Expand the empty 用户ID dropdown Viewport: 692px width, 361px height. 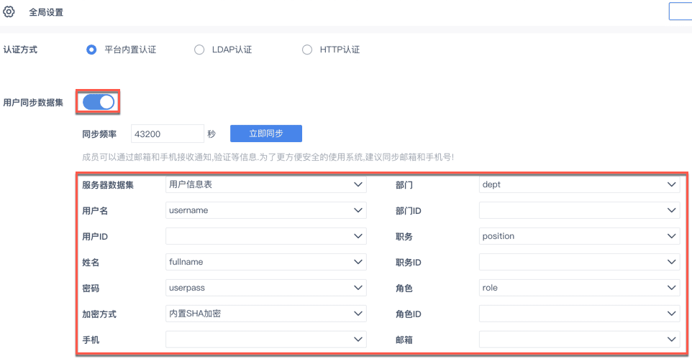click(265, 236)
